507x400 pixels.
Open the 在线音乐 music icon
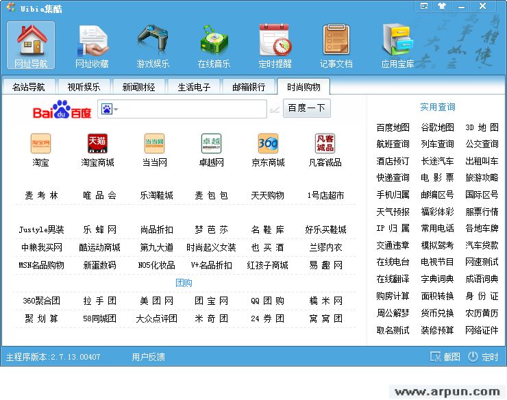[214, 45]
